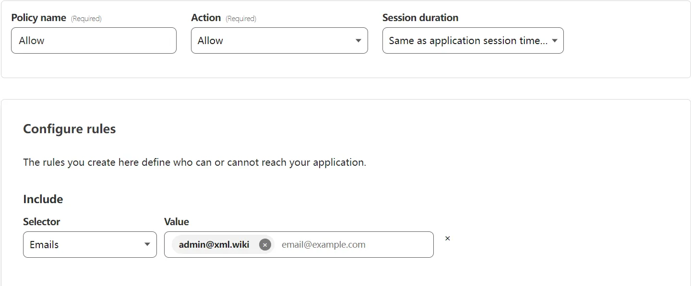This screenshot has height=286, width=691.
Task: Click the Configure rules heading
Action: (x=70, y=129)
